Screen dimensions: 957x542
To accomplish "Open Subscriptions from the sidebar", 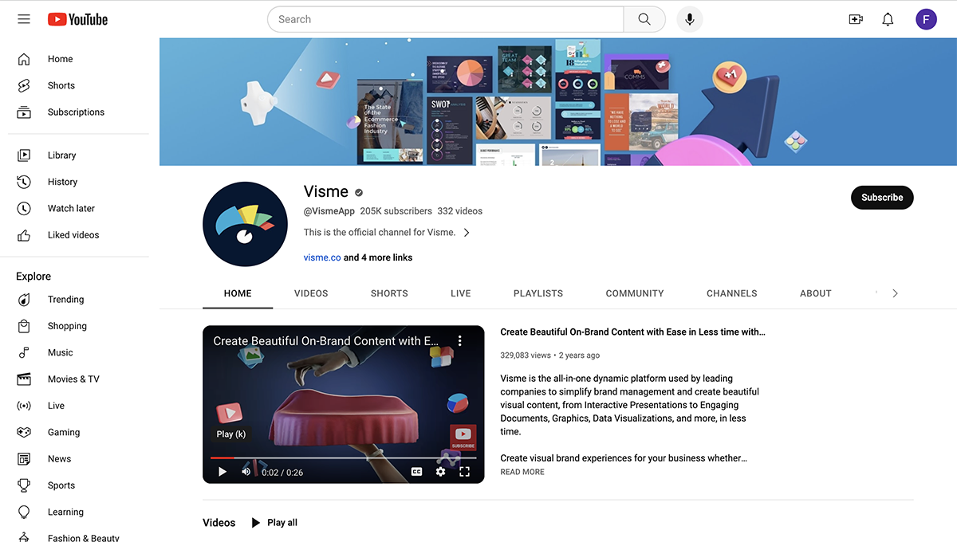I will 77,112.
